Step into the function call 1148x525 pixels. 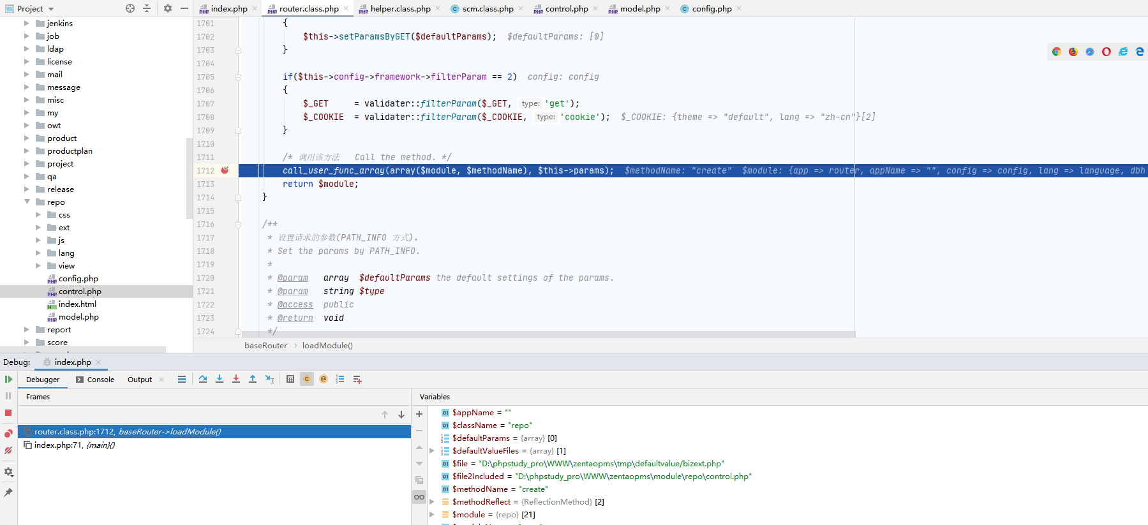click(220, 379)
